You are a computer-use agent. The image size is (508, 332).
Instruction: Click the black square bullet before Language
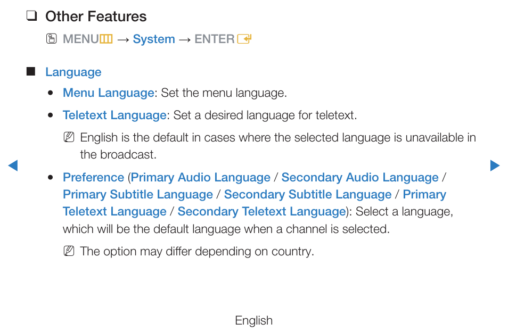[31, 71]
